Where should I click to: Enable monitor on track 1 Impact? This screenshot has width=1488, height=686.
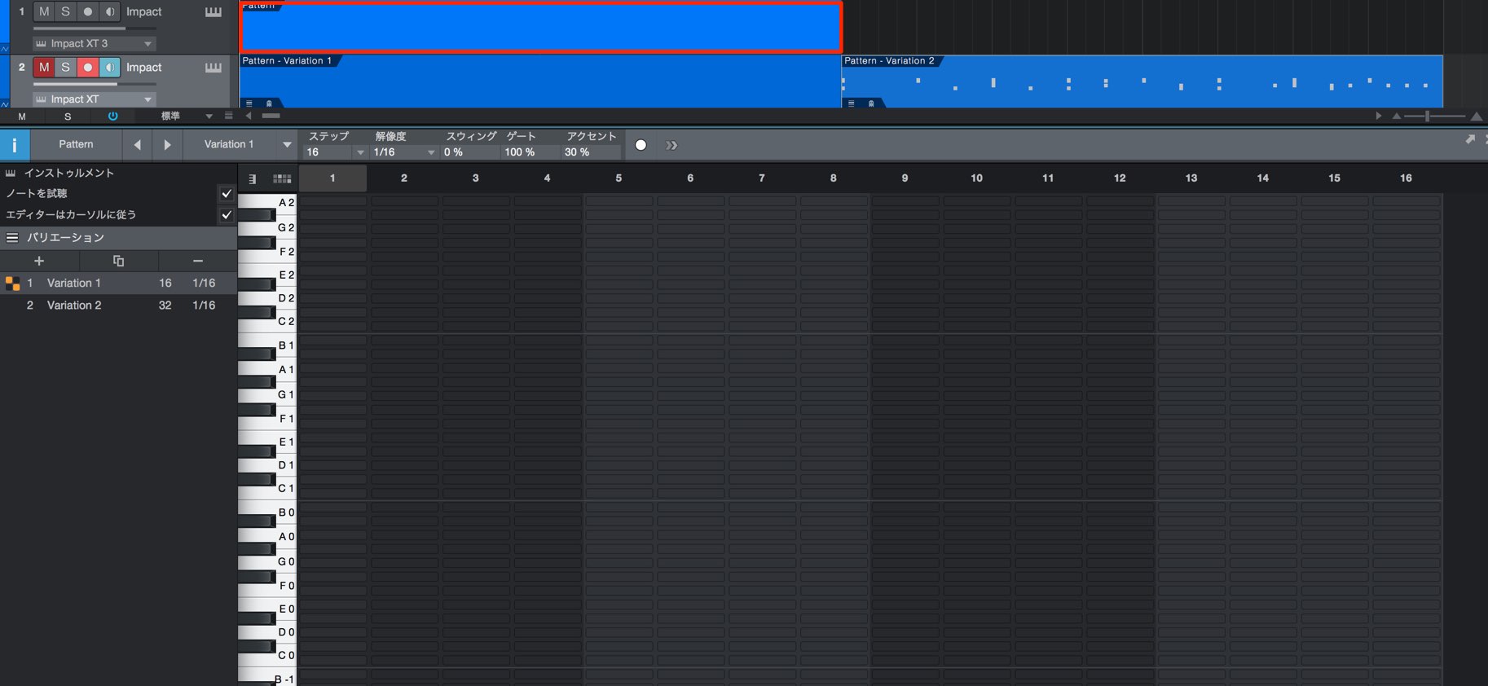coord(110,11)
